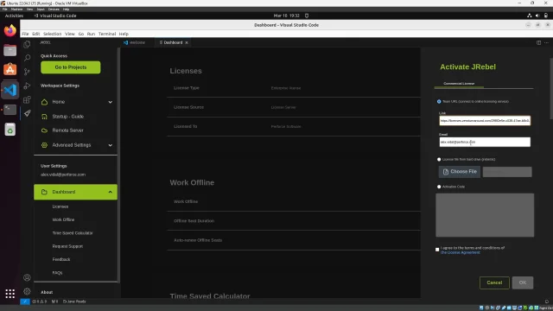553x311 pixels.
Task: Open the Terminal dock icon
Action: 10,110
